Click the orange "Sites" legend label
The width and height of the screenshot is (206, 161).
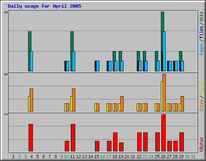(x=202, y=105)
